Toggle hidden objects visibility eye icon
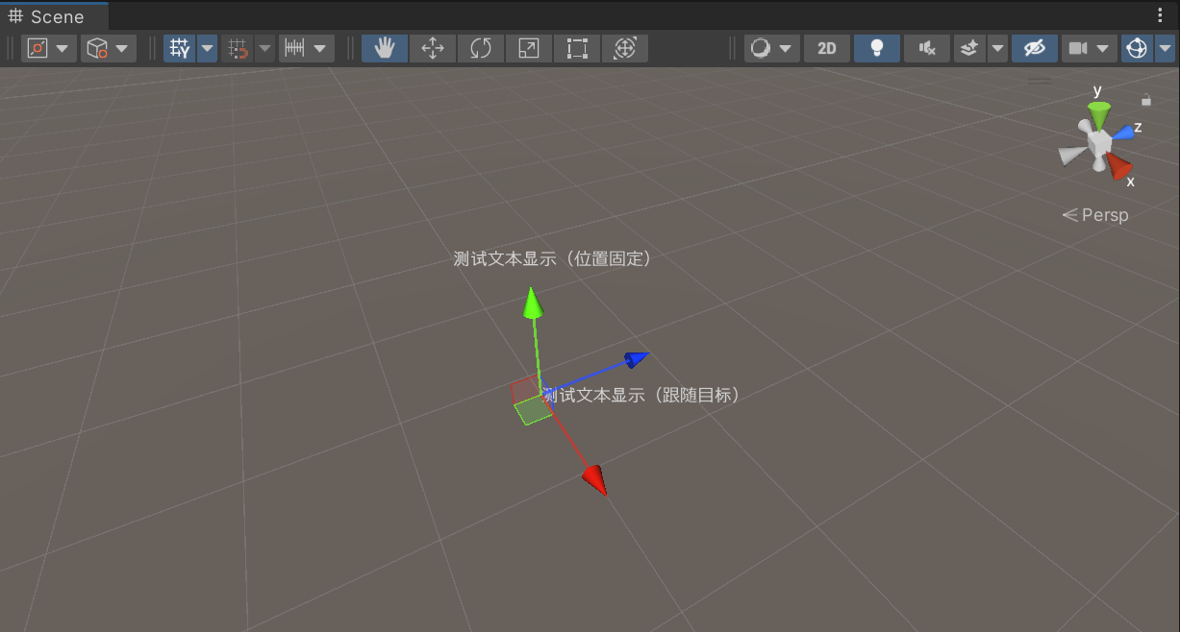 click(x=1035, y=48)
